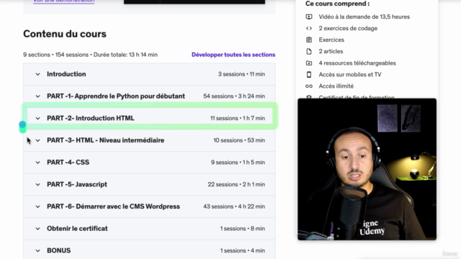Image resolution: width=461 pixels, height=259 pixels.
Task: Click the unlimited access infinity icon
Action: pyautogui.click(x=309, y=86)
